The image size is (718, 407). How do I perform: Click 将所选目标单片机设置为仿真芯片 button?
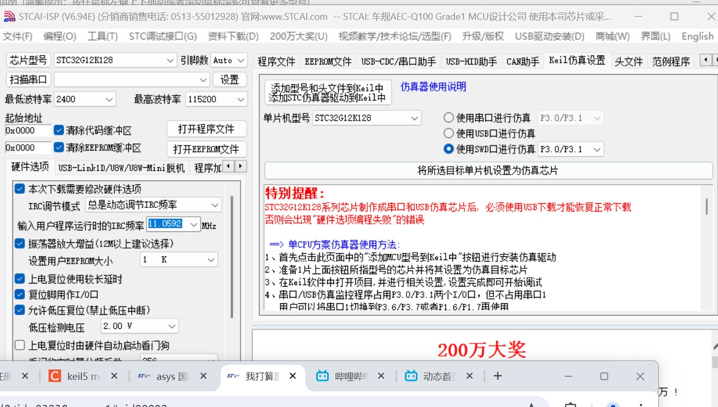(x=488, y=170)
